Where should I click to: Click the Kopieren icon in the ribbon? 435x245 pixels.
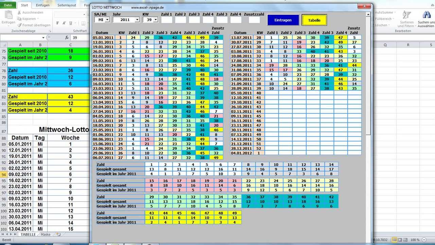[x=19, y=19]
